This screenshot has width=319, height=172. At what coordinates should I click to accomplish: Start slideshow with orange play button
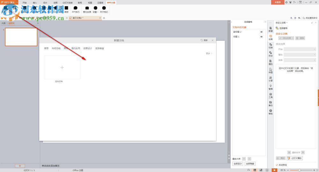pyautogui.click(x=274, y=170)
